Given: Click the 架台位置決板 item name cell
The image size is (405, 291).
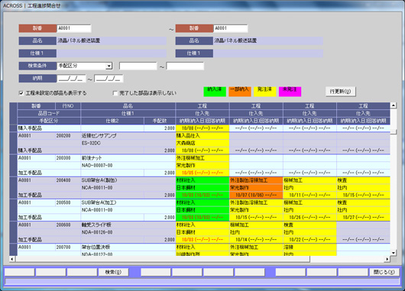Looking at the screenshot, I should click(x=128, y=247).
